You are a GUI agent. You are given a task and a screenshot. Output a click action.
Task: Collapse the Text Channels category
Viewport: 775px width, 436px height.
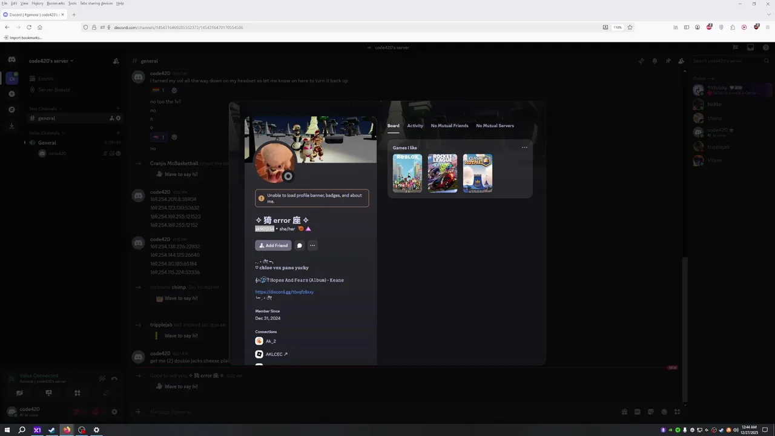(x=44, y=109)
